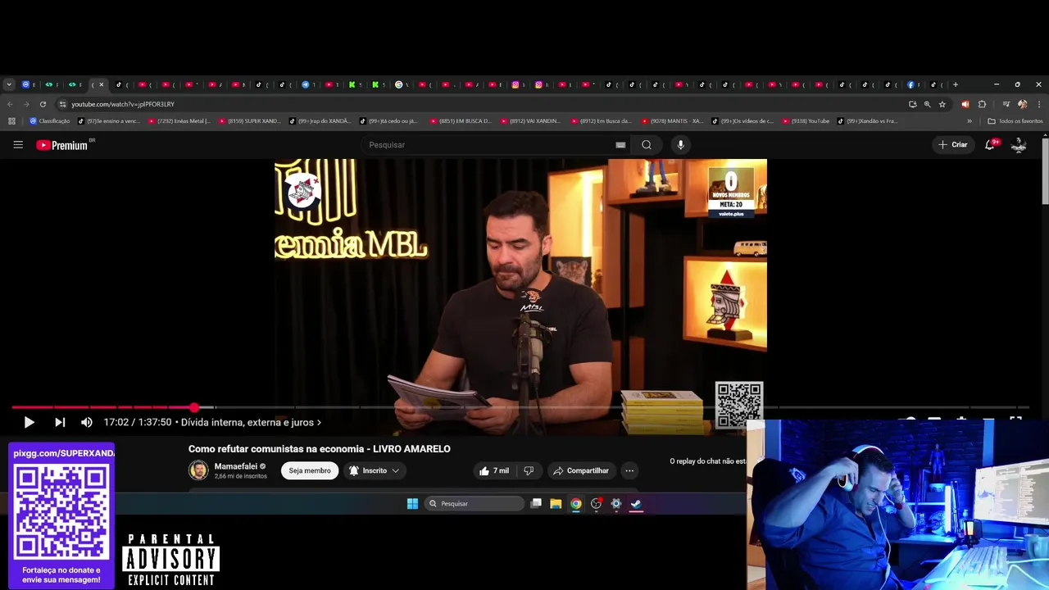The width and height of the screenshot is (1049, 590).
Task: Open bookmarks apps grid icon
Action: [x=11, y=121]
